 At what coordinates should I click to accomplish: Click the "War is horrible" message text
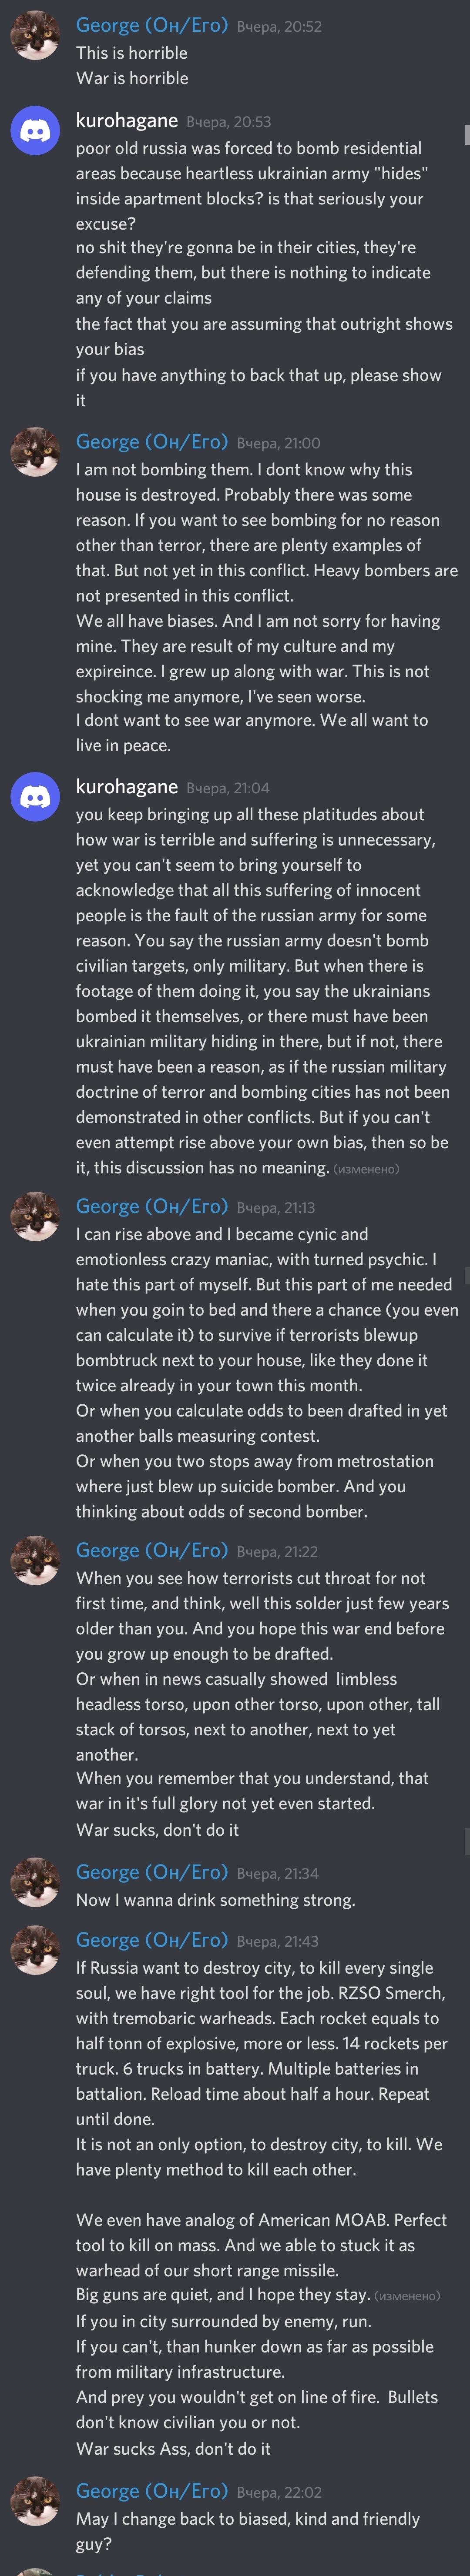click(x=132, y=78)
